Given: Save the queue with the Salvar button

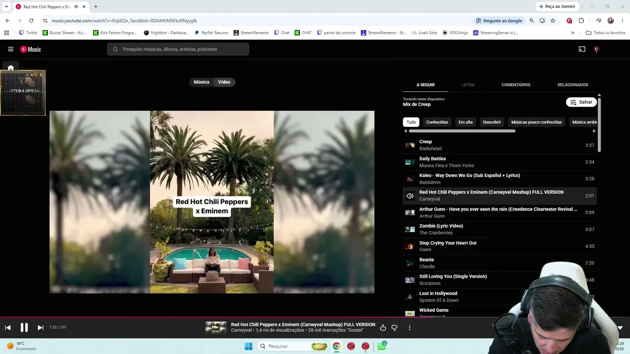Looking at the screenshot, I should click(x=581, y=102).
